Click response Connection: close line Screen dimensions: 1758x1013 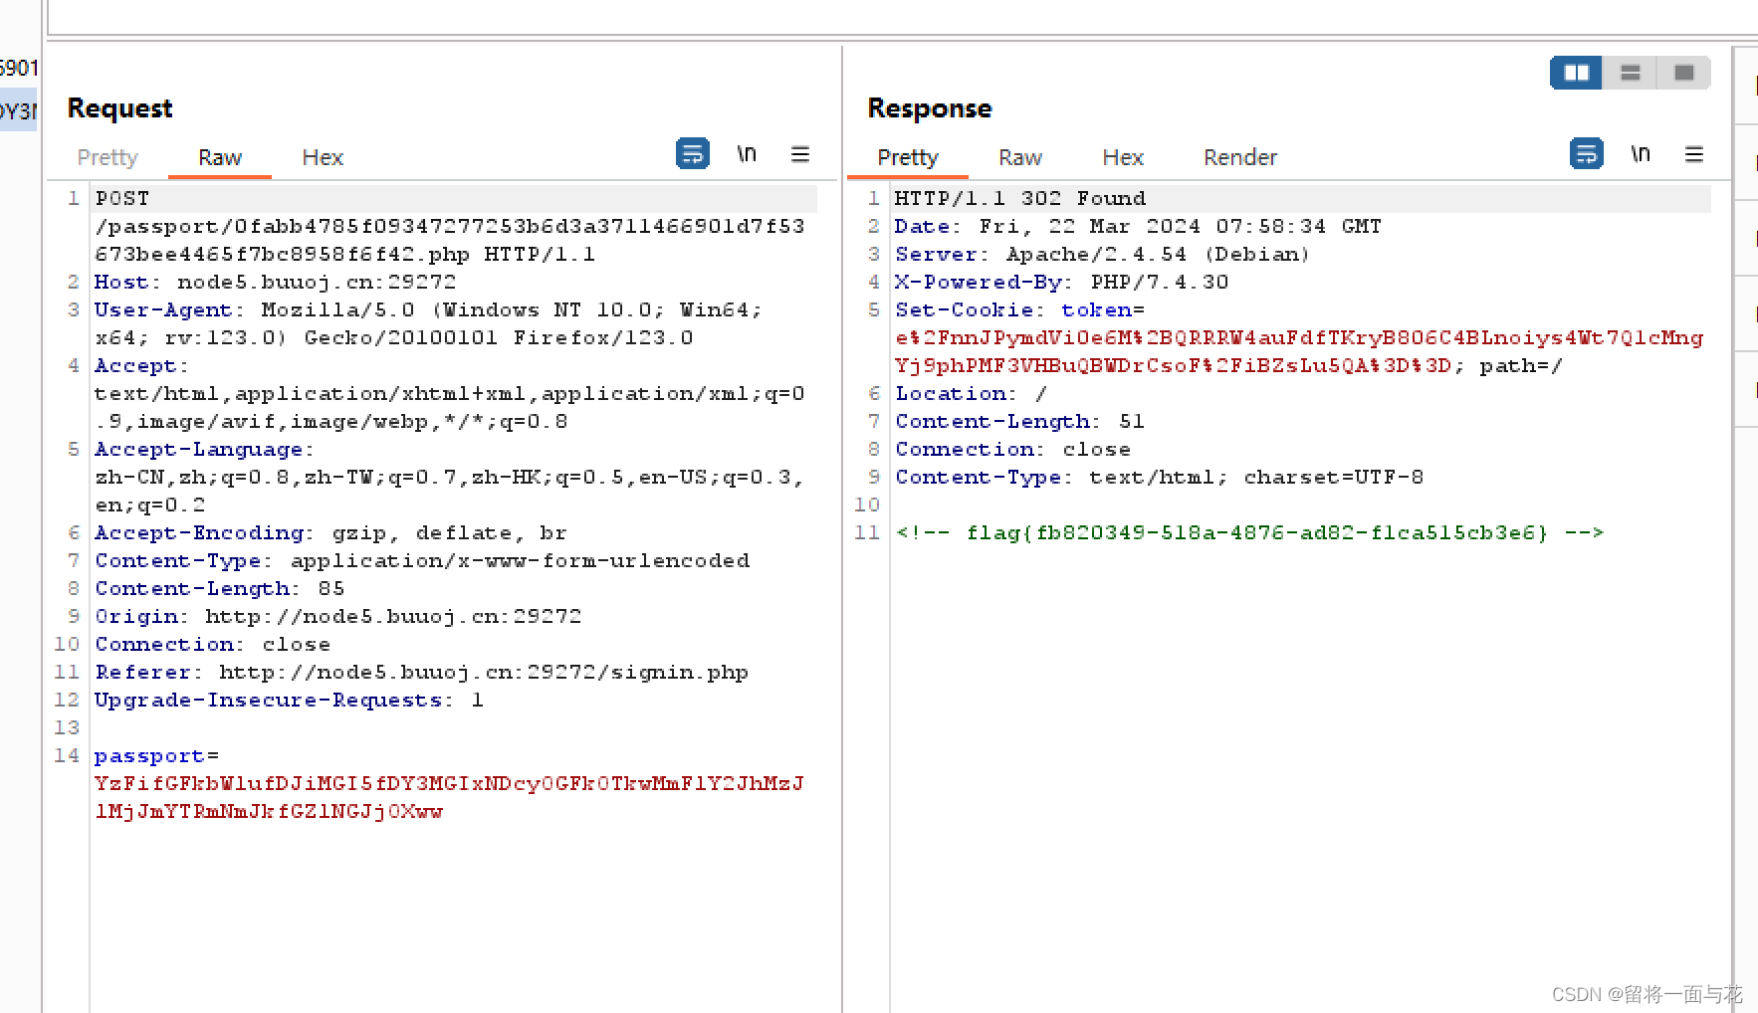[1012, 449]
